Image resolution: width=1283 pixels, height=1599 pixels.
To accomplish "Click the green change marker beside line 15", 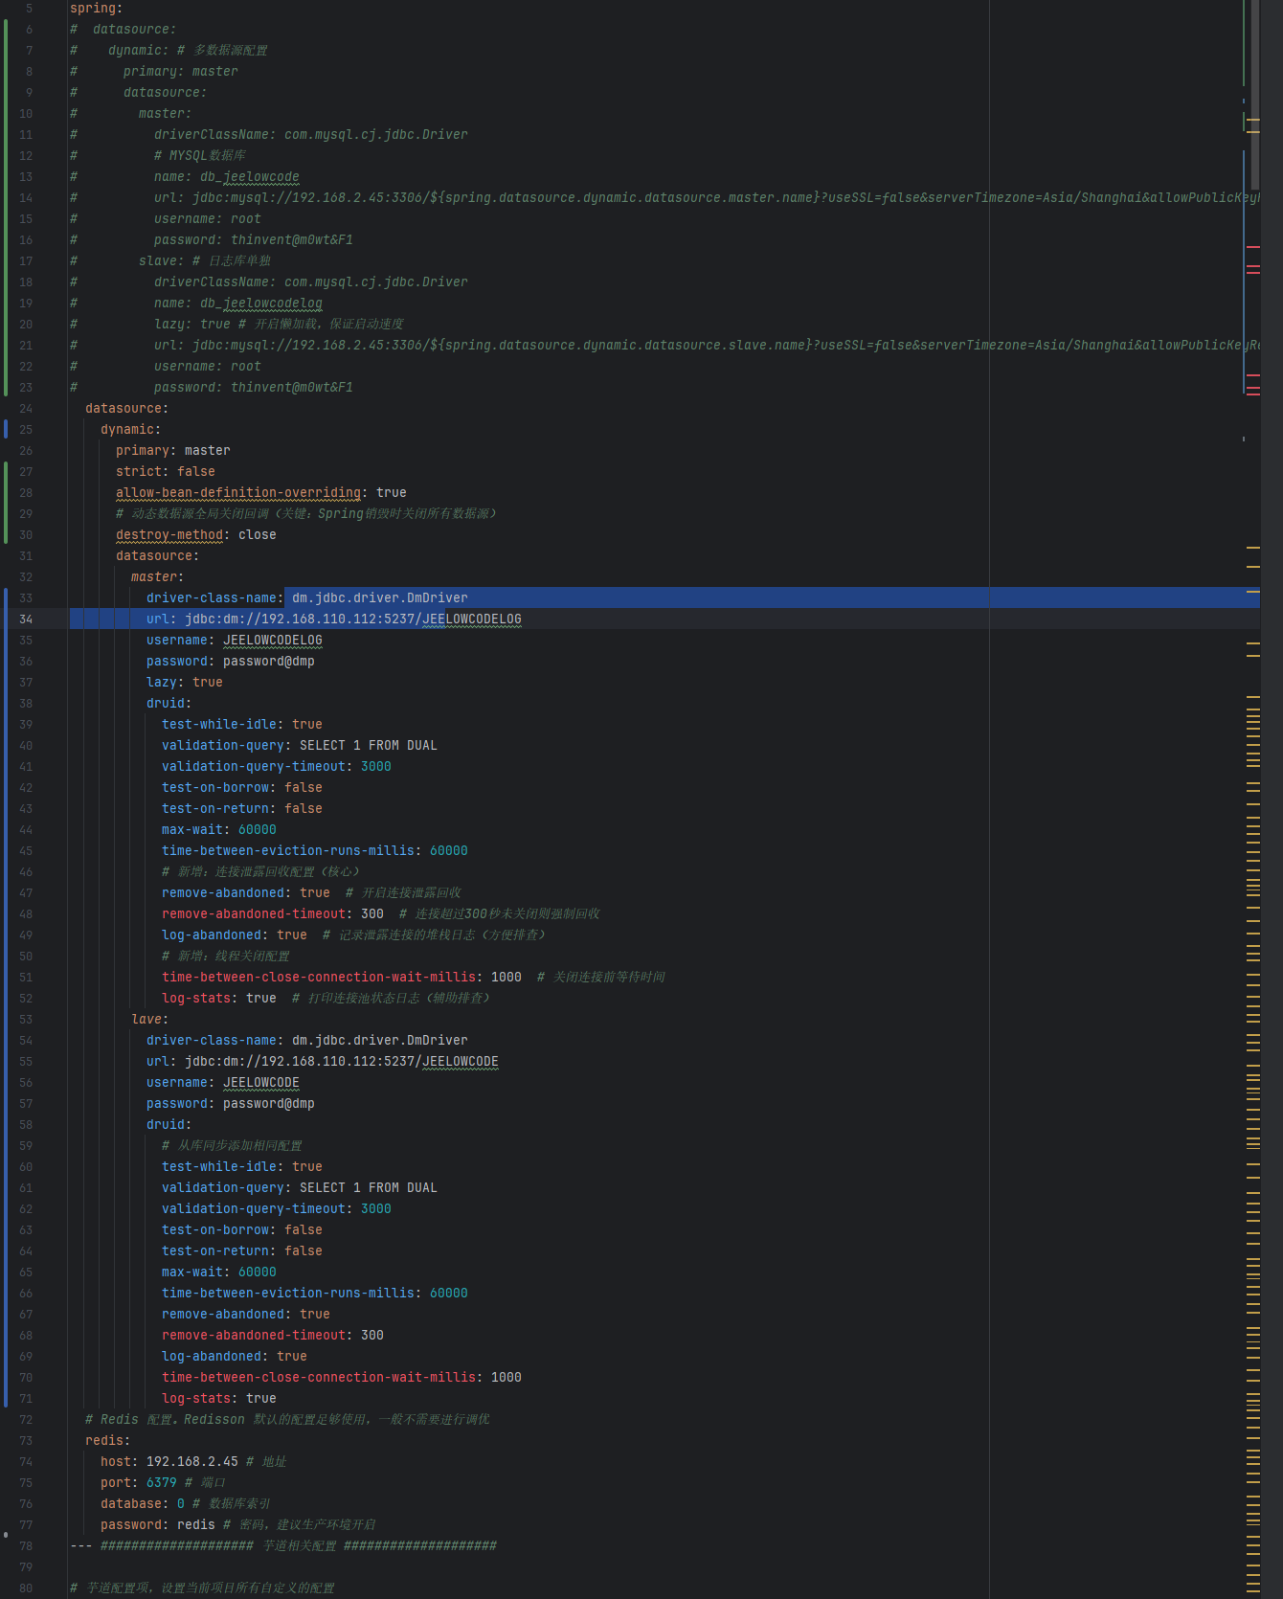I will point(6,218).
